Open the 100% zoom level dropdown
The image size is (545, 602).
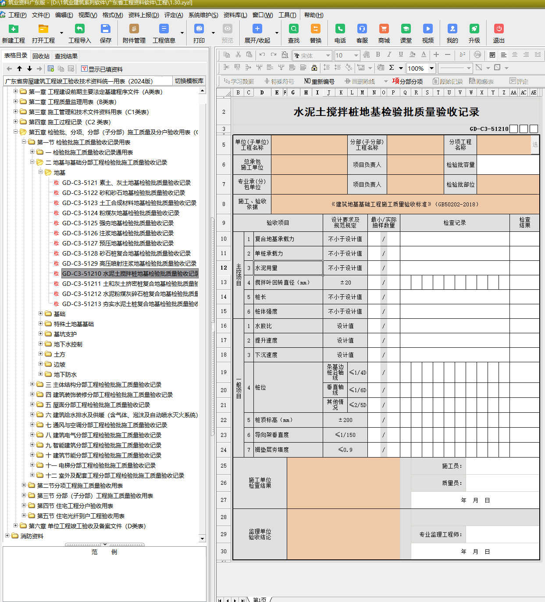pos(431,68)
